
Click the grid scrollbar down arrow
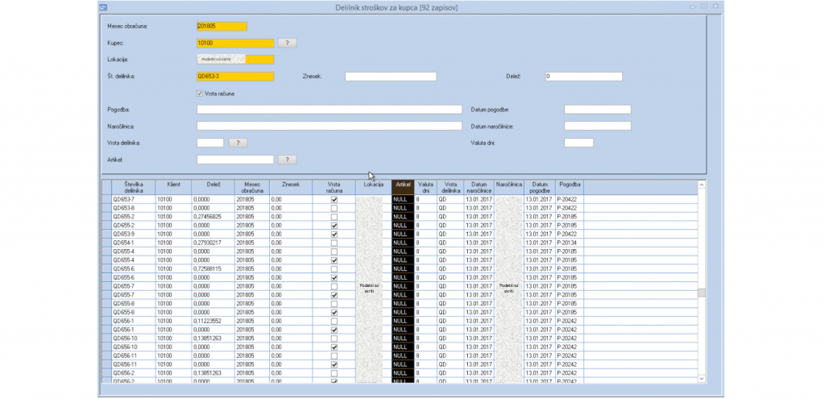coord(702,378)
